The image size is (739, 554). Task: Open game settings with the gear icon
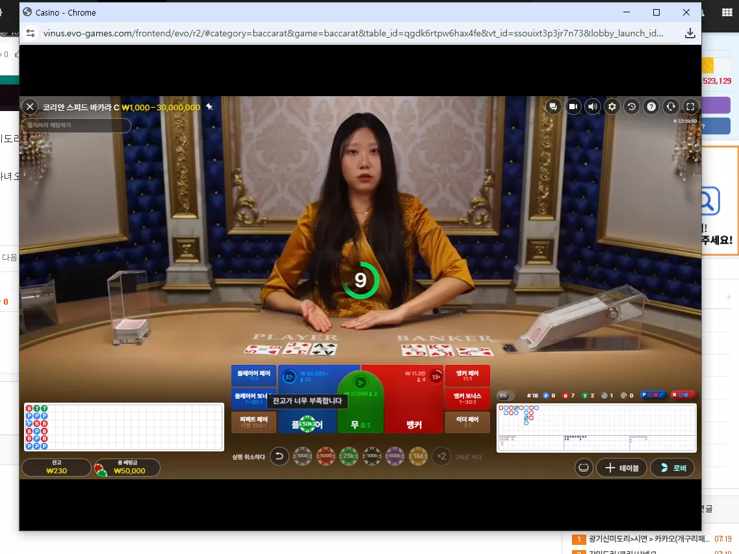(612, 107)
